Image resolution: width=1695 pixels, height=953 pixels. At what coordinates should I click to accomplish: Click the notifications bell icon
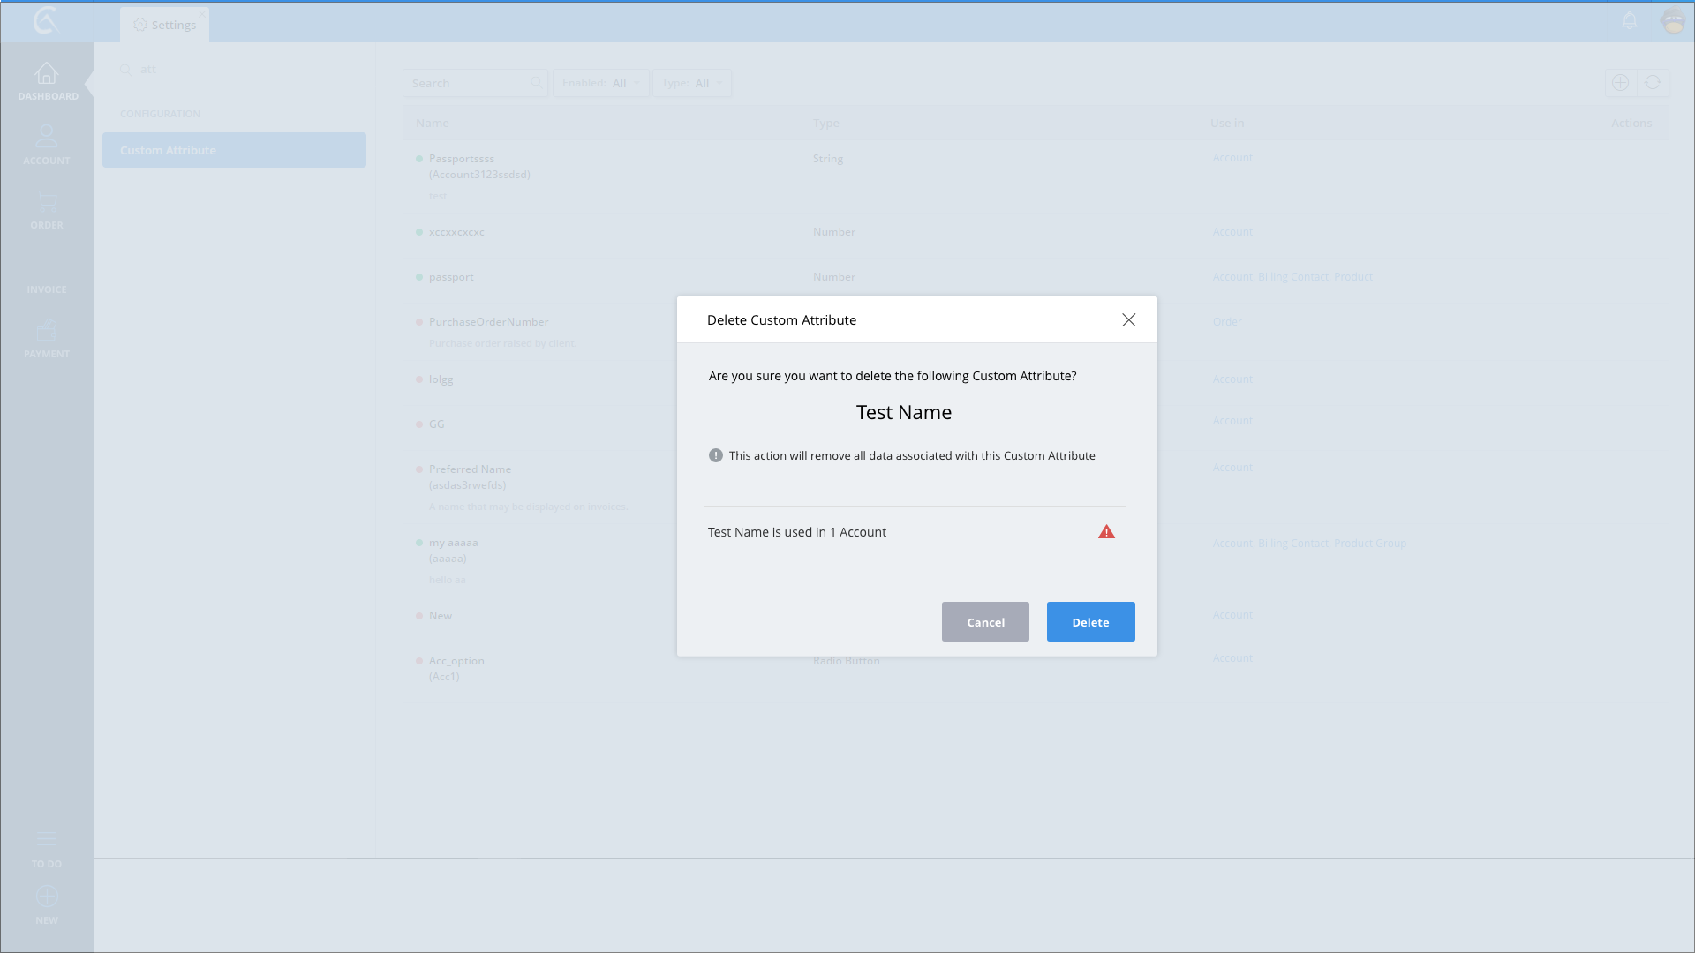point(1630,20)
